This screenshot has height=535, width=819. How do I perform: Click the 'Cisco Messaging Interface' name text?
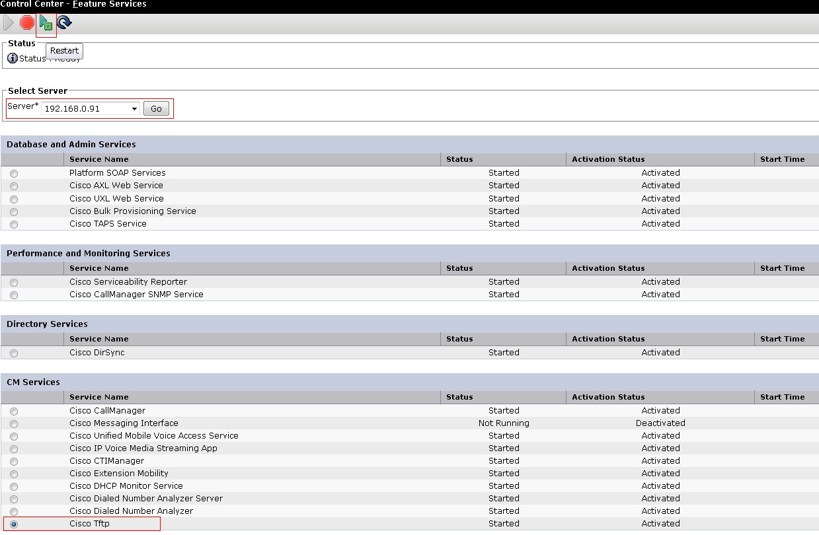[x=124, y=423]
